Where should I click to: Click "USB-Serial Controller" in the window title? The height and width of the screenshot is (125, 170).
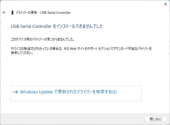pos(55,13)
